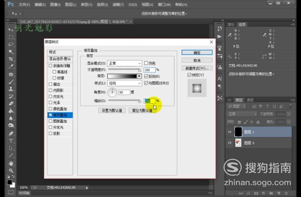Image resolution: width=301 pixels, height=197 pixels.
Task: Click the angle dial control
Action: (x=112, y=92)
